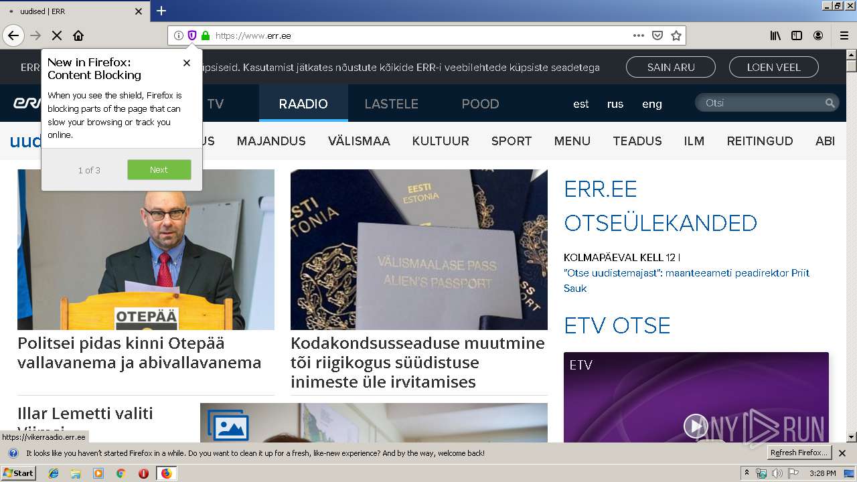Open KULTUUR news category

[x=441, y=141]
